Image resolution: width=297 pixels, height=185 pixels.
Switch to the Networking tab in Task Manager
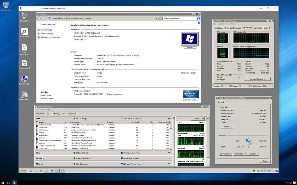coord(258,28)
